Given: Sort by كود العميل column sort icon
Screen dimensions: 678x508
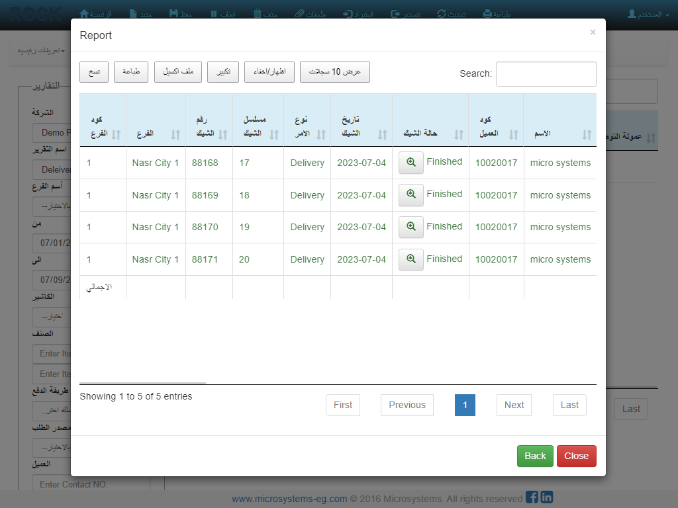Looking at the screenshot, I should 513,134.
